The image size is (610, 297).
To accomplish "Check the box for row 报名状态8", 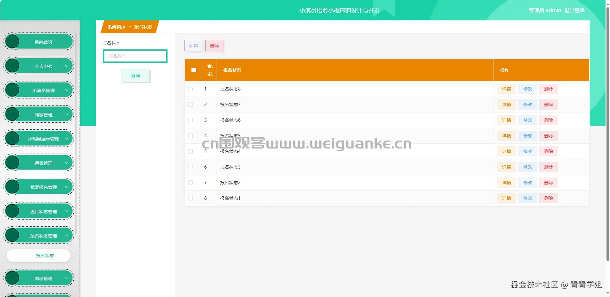I will click(x=190, y=89).
